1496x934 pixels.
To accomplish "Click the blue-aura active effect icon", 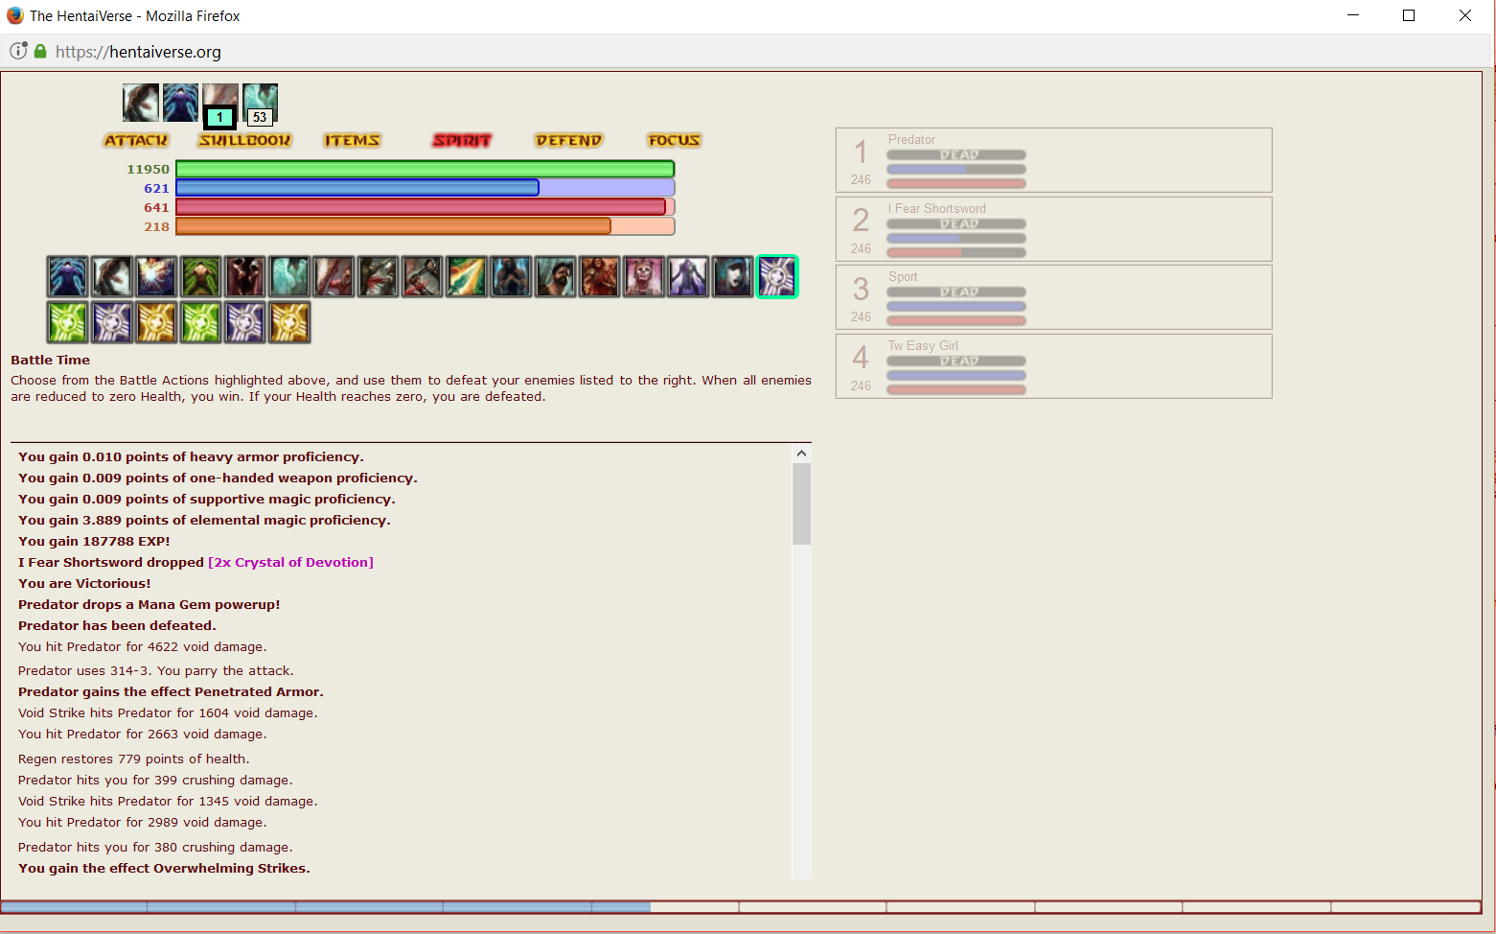I will (180, 103).
